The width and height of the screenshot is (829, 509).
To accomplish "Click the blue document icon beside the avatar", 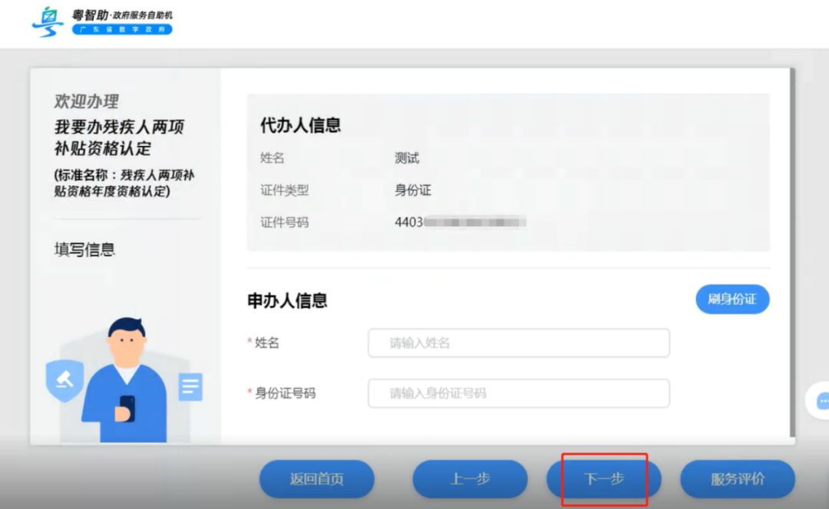I will coord(190,388).
